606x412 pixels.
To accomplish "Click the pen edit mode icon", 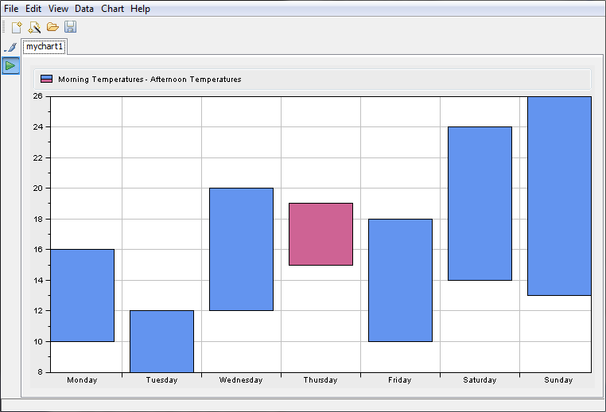I will pos(10,48).
